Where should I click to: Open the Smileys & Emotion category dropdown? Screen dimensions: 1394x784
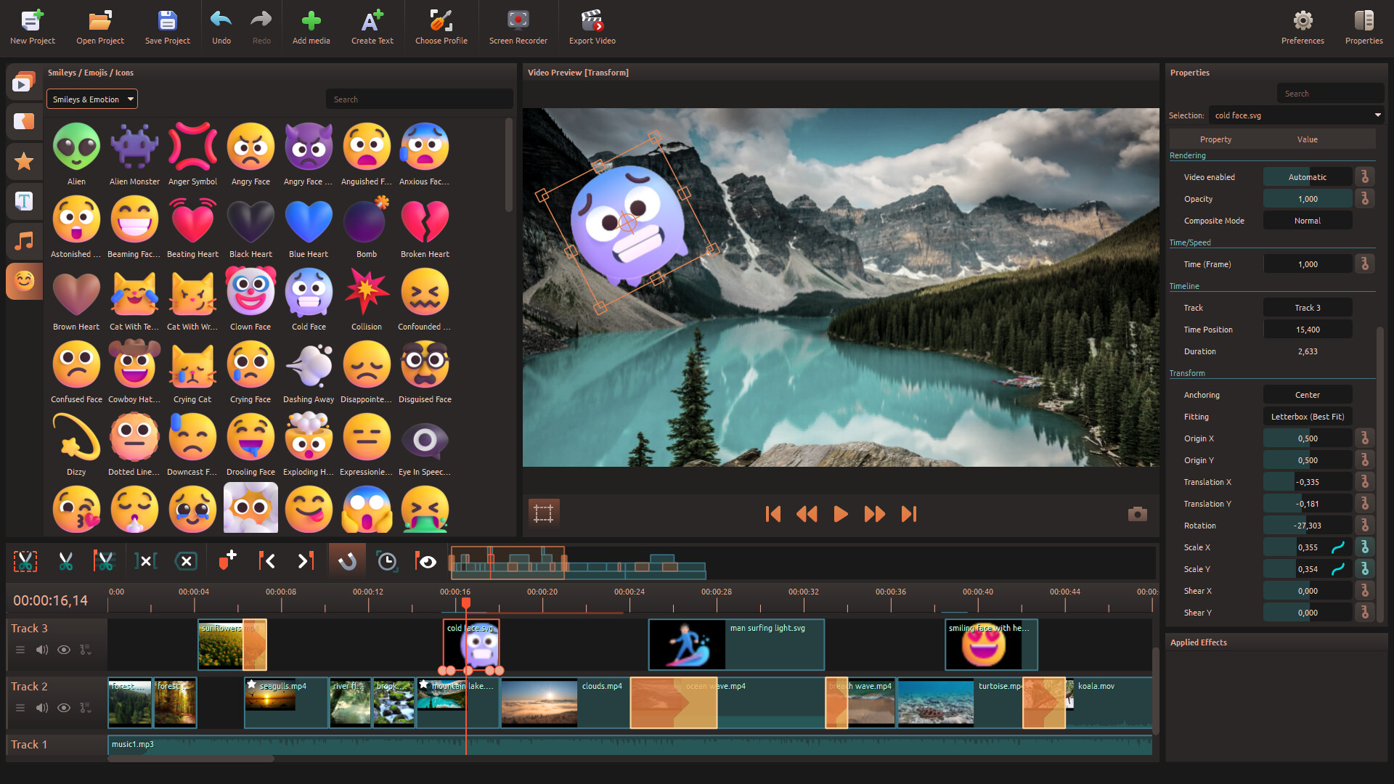(x=92, y=99)
